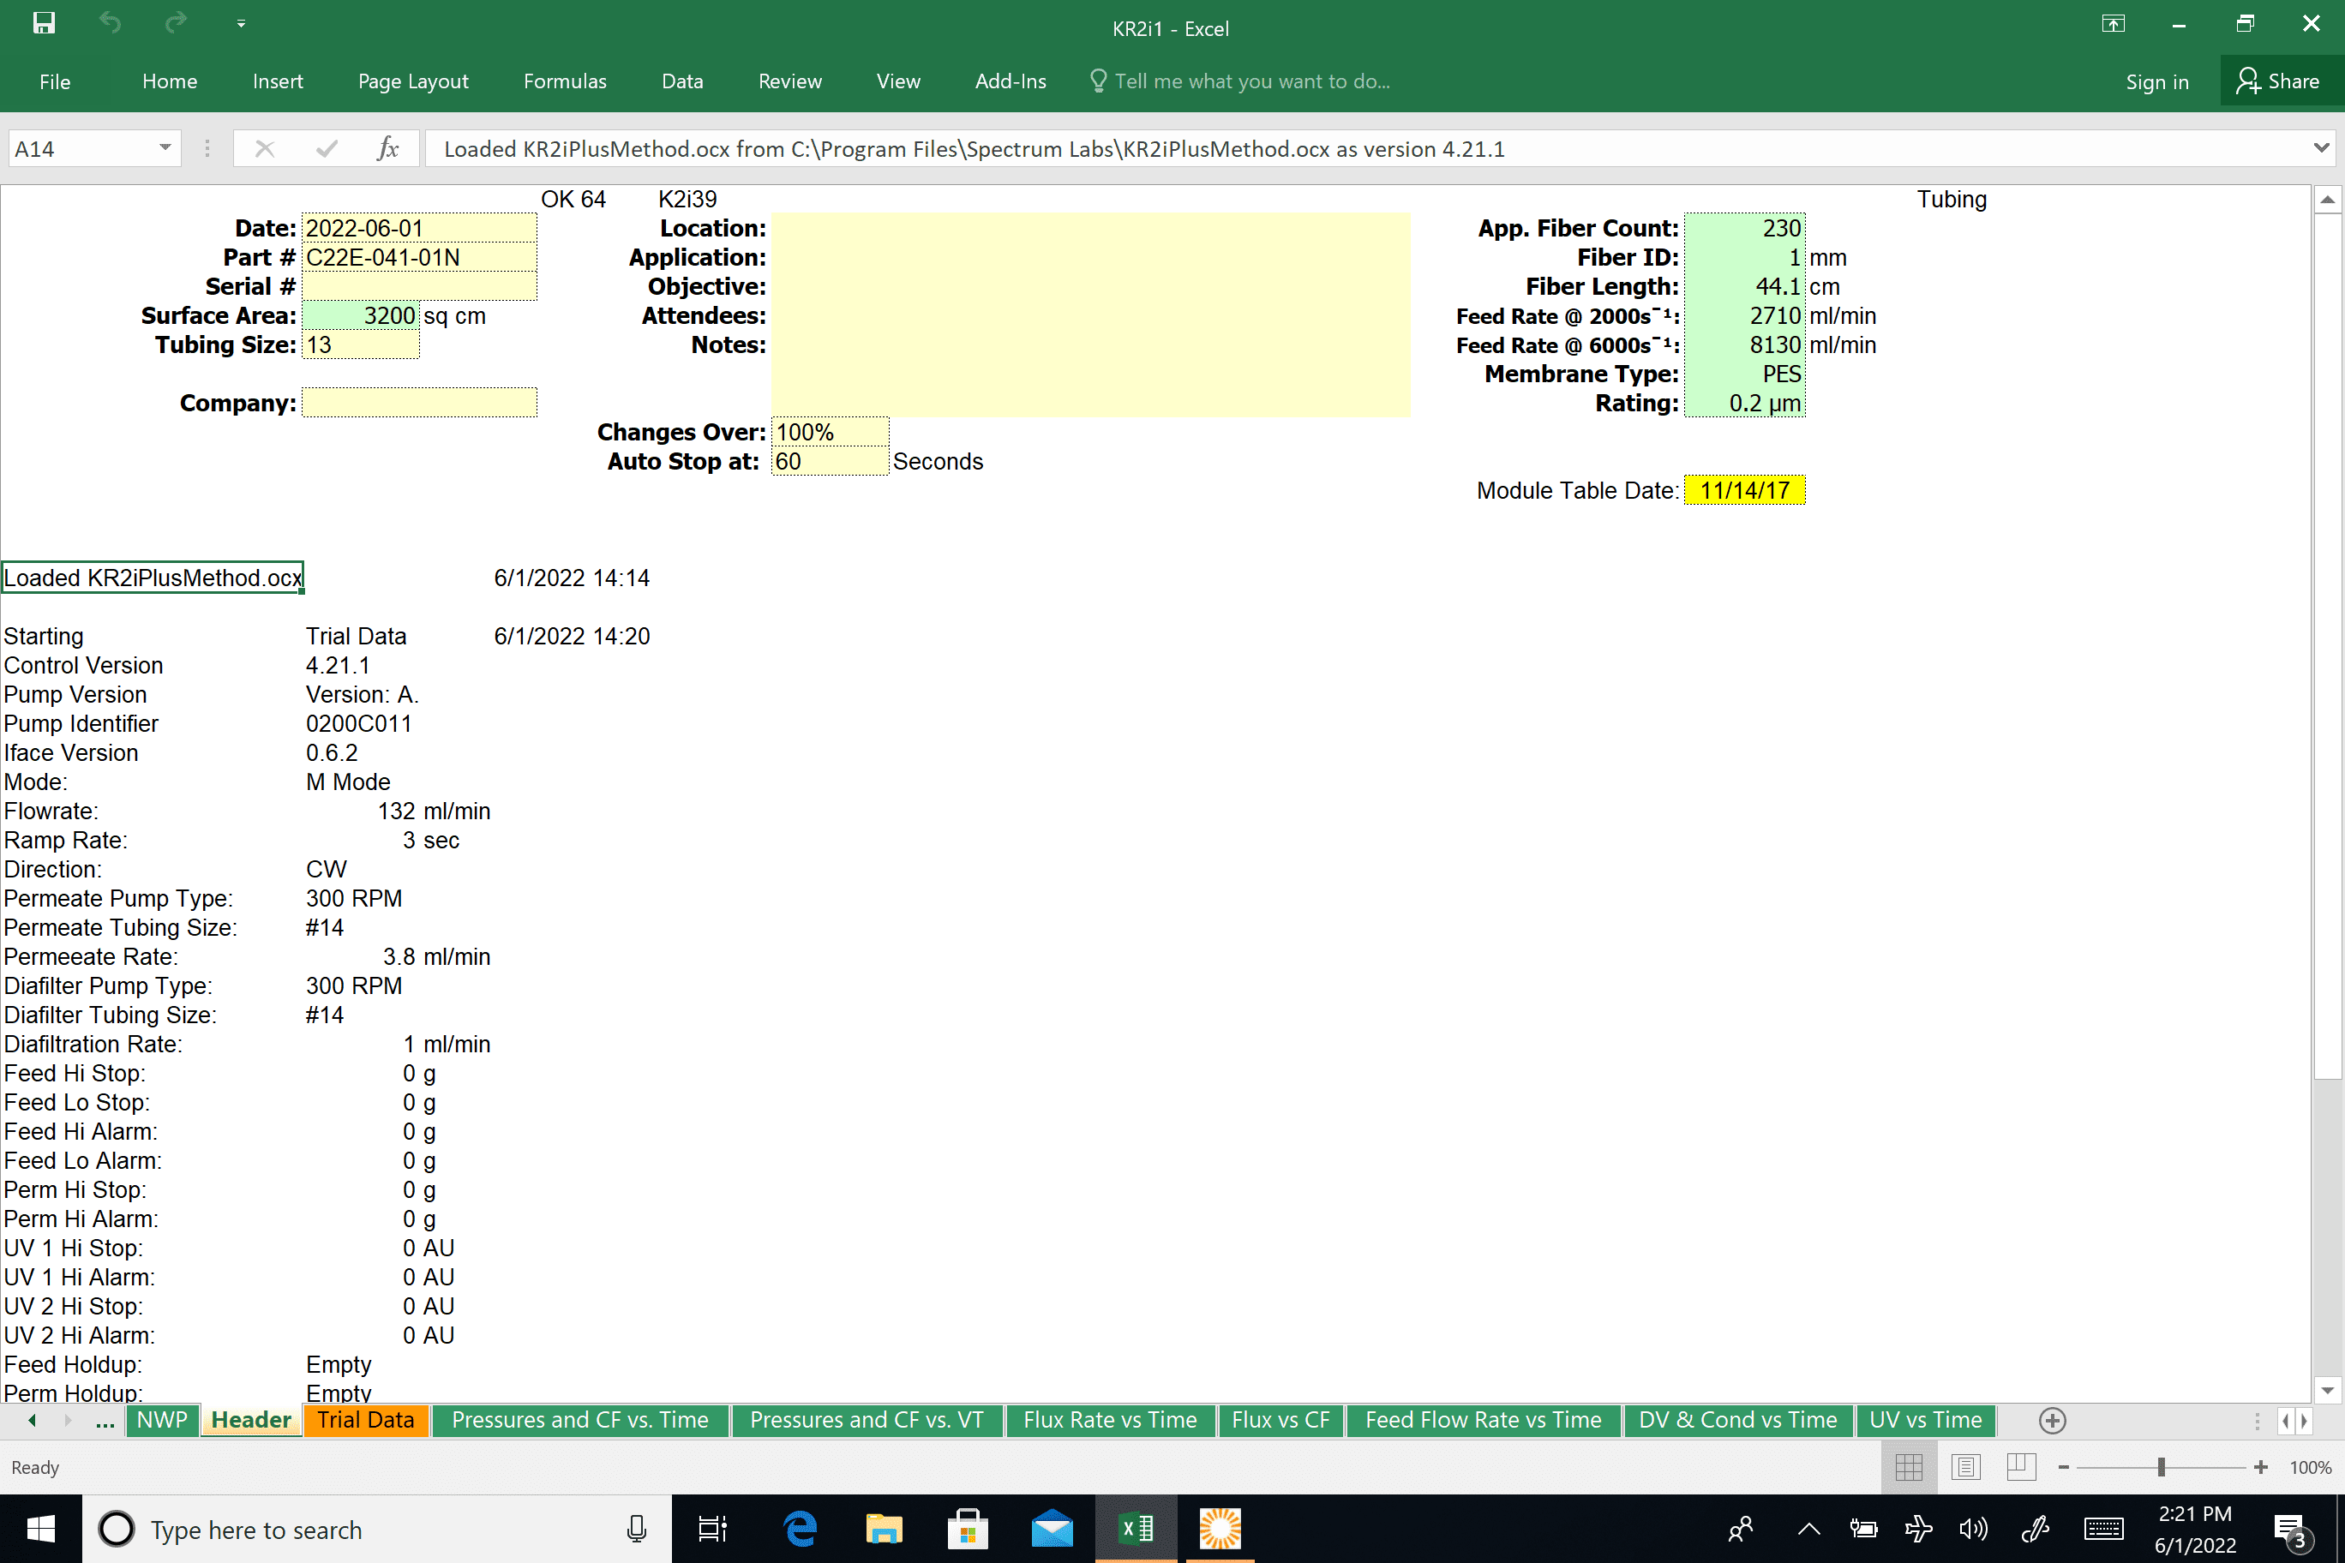Switch to Normal view in status bar
This screenshot has height=1563, width=2345.
tap(1908, 1467)
